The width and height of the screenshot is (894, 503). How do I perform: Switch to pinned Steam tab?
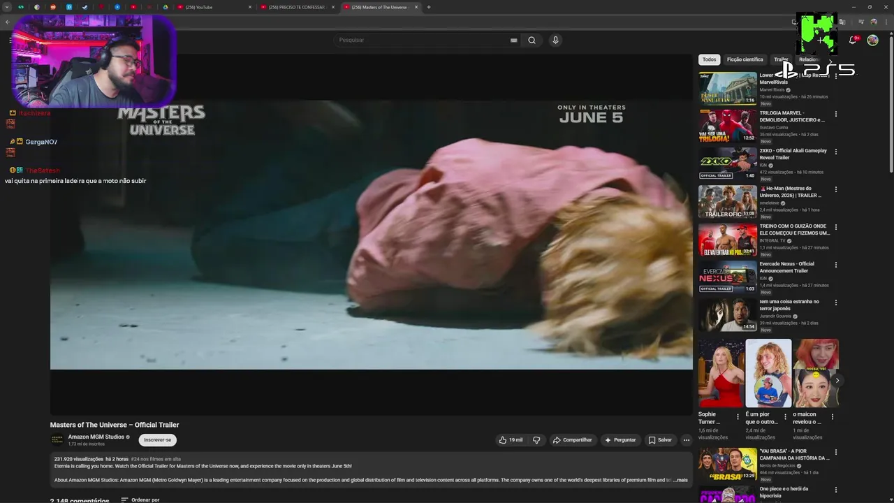[85, 7]
